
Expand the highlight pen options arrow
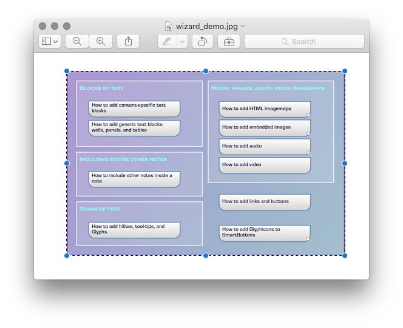coord(182,41)
